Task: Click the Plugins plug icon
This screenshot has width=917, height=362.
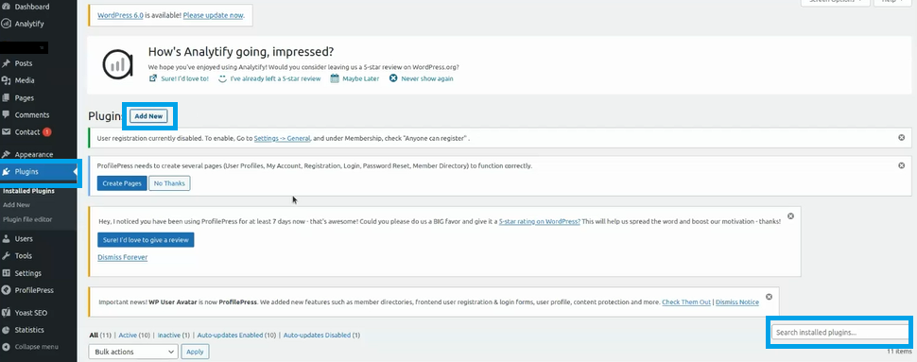Action: 6,172
